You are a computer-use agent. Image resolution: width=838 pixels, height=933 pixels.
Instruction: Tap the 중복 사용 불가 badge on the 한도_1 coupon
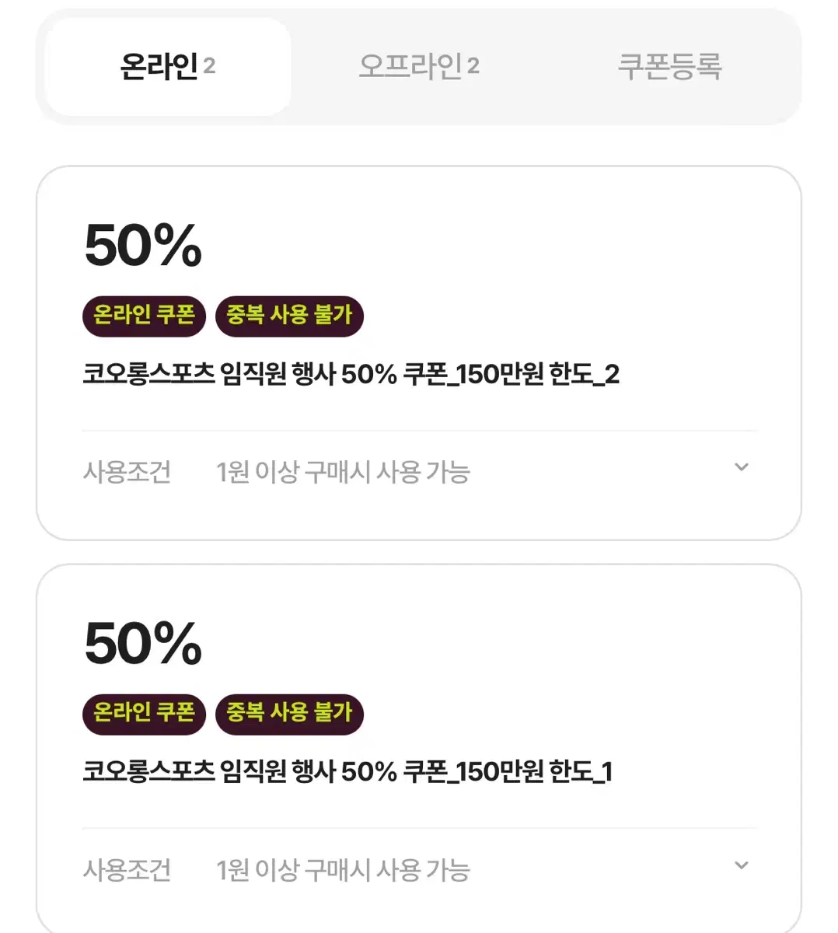pyautogui.click(x=289, y=714)
